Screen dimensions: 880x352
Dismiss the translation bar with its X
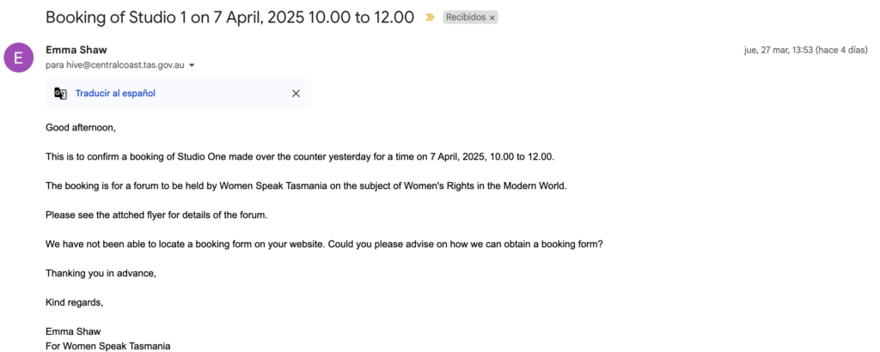tap(296, 94)
